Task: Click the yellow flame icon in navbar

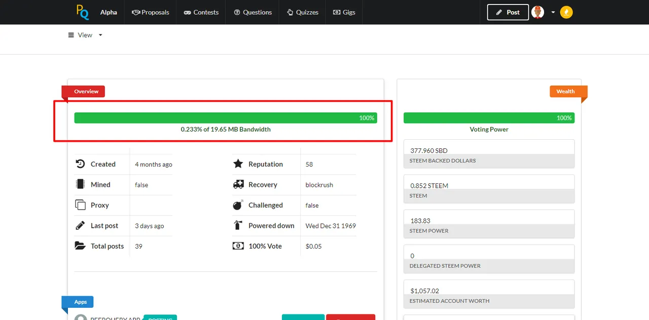Action: click(566, 12)
